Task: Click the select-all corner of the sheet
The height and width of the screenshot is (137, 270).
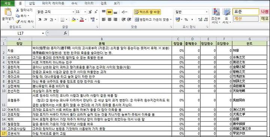Action: [x=3, y=39]
